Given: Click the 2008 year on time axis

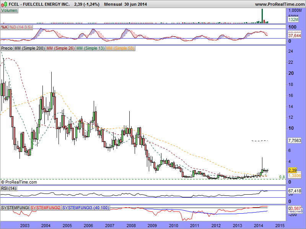Looking at the screenshot, I should pos(131,226).
